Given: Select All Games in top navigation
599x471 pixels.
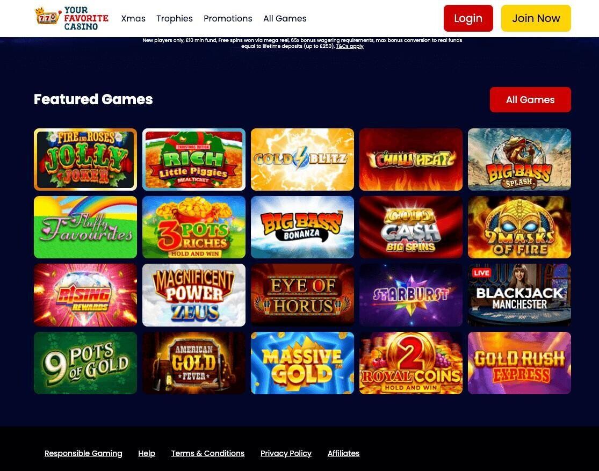Looking at the screenshot, I should pyautogui.click(x=285, y=18).
